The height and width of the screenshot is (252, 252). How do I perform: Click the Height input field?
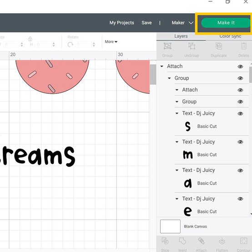[x=43, y=45]
